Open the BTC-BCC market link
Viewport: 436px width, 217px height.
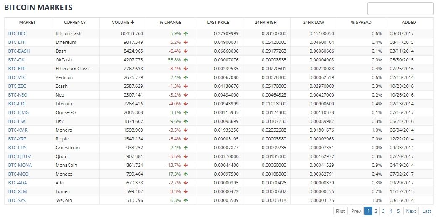(x=17, y=33)
